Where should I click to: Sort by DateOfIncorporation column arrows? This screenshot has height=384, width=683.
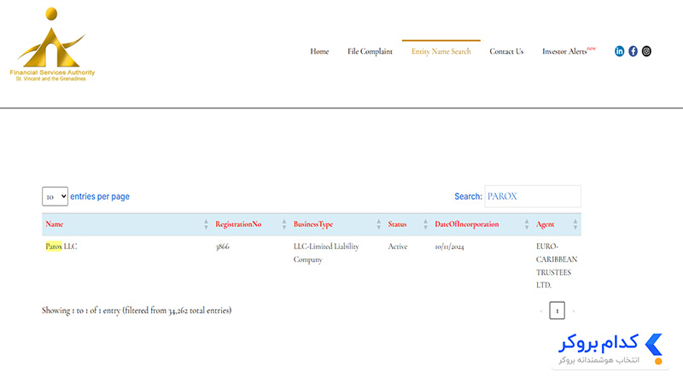coord(527,224)
